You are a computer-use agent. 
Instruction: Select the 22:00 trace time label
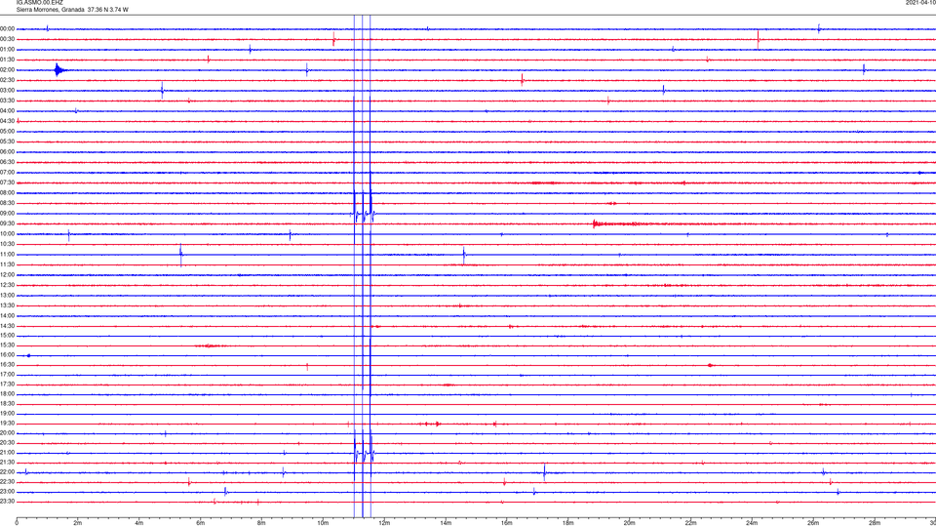pos(8,472)
